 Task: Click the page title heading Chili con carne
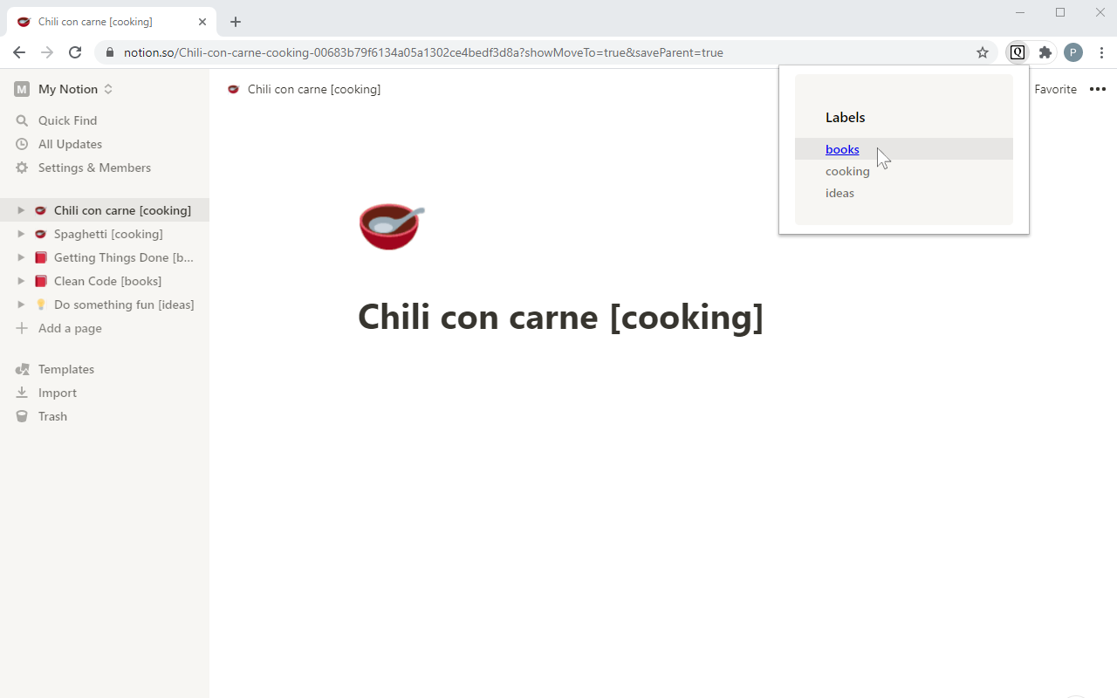click(x=561, y=316)
